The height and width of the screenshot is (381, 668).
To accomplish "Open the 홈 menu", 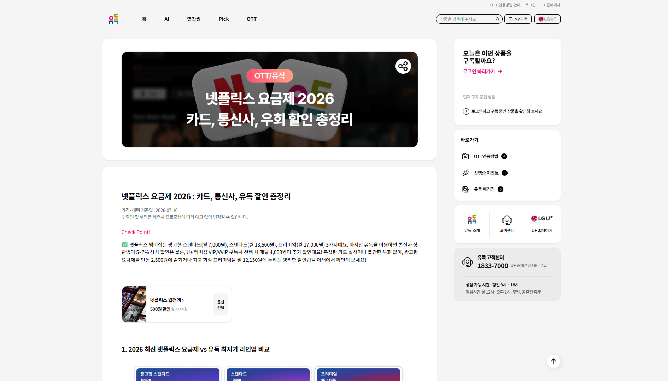I will point(144,19).
